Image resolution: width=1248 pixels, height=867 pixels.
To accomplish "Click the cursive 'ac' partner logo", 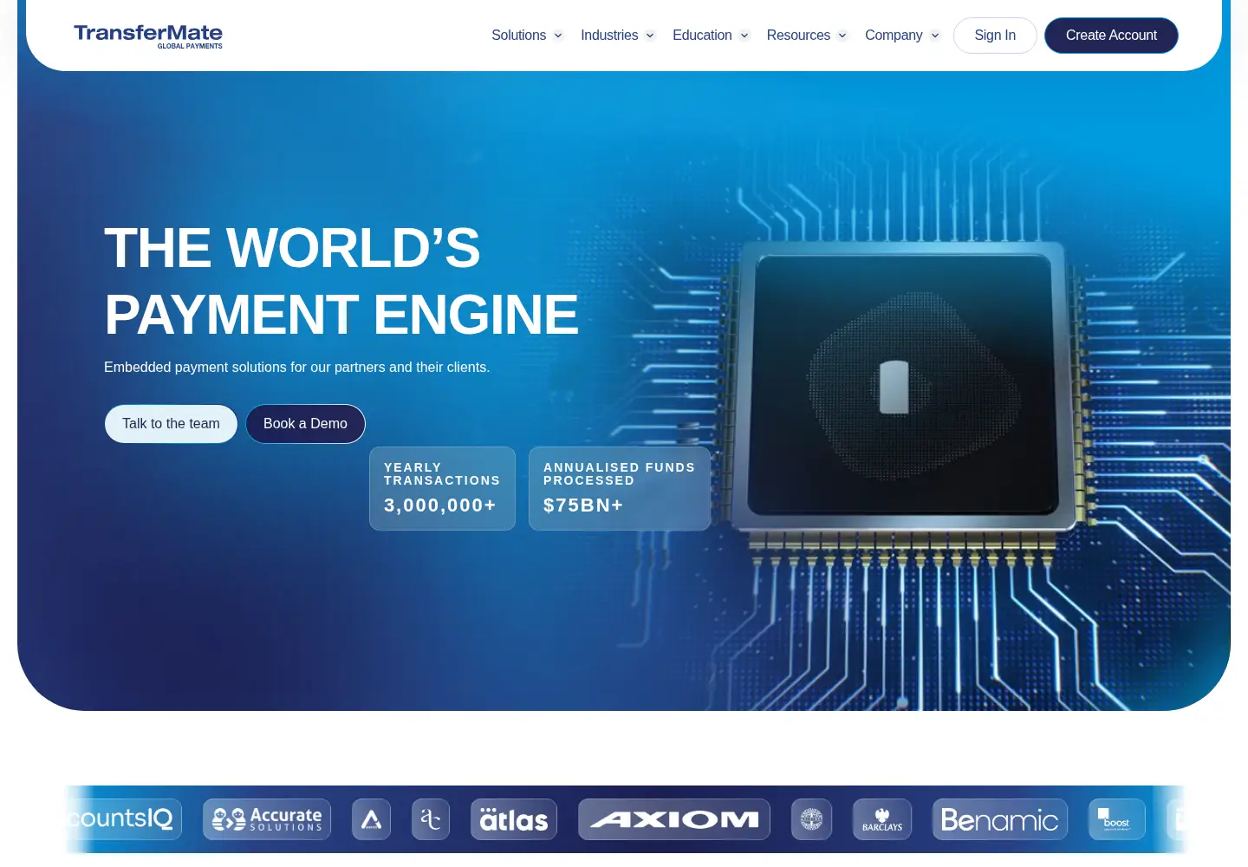I will coord(431,819).
